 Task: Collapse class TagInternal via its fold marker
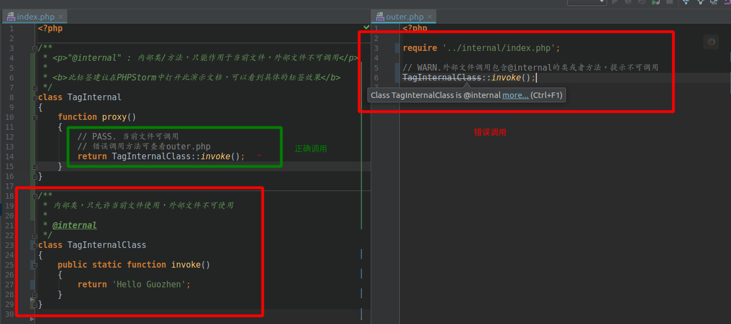point(35,97)
